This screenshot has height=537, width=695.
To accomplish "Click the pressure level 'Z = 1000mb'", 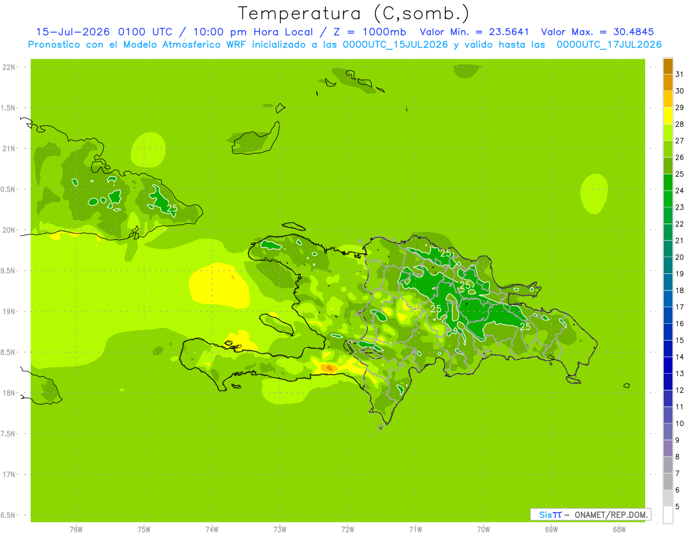I will click(368, 32).
